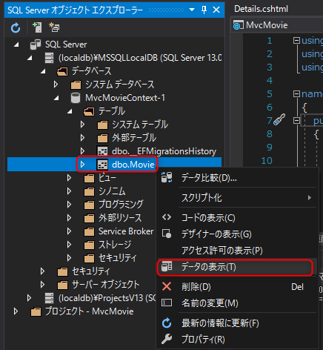Switch to the Details.cshtml tab
This screenshot has width=323, height=350.
tap(261, 9)
